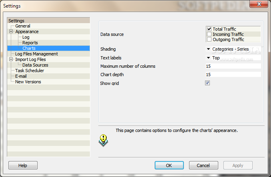Open Task Scheduler settings

[x=30, y=71]
